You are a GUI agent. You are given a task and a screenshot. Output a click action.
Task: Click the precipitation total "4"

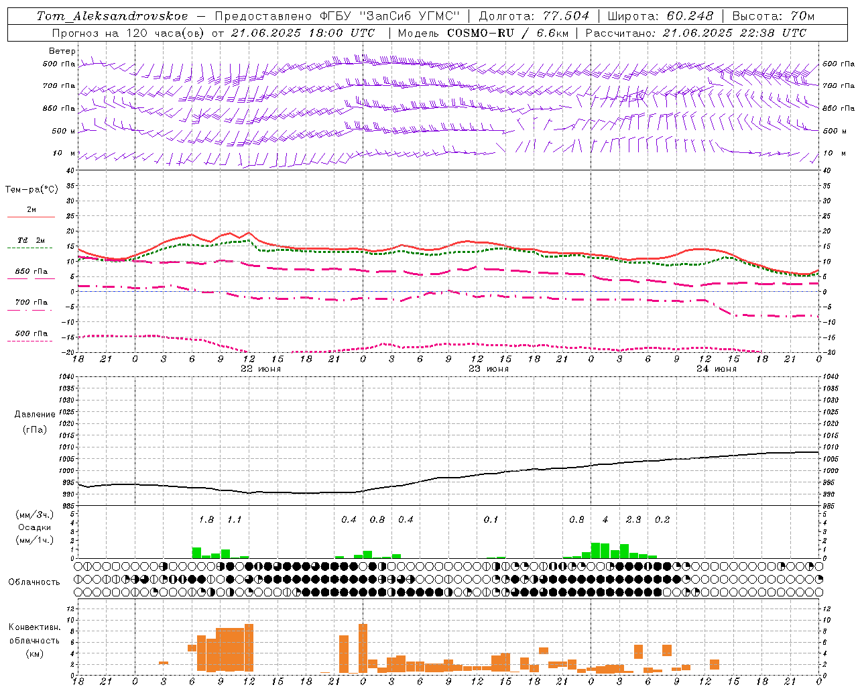pyautogui.click(x=605, y=519)
